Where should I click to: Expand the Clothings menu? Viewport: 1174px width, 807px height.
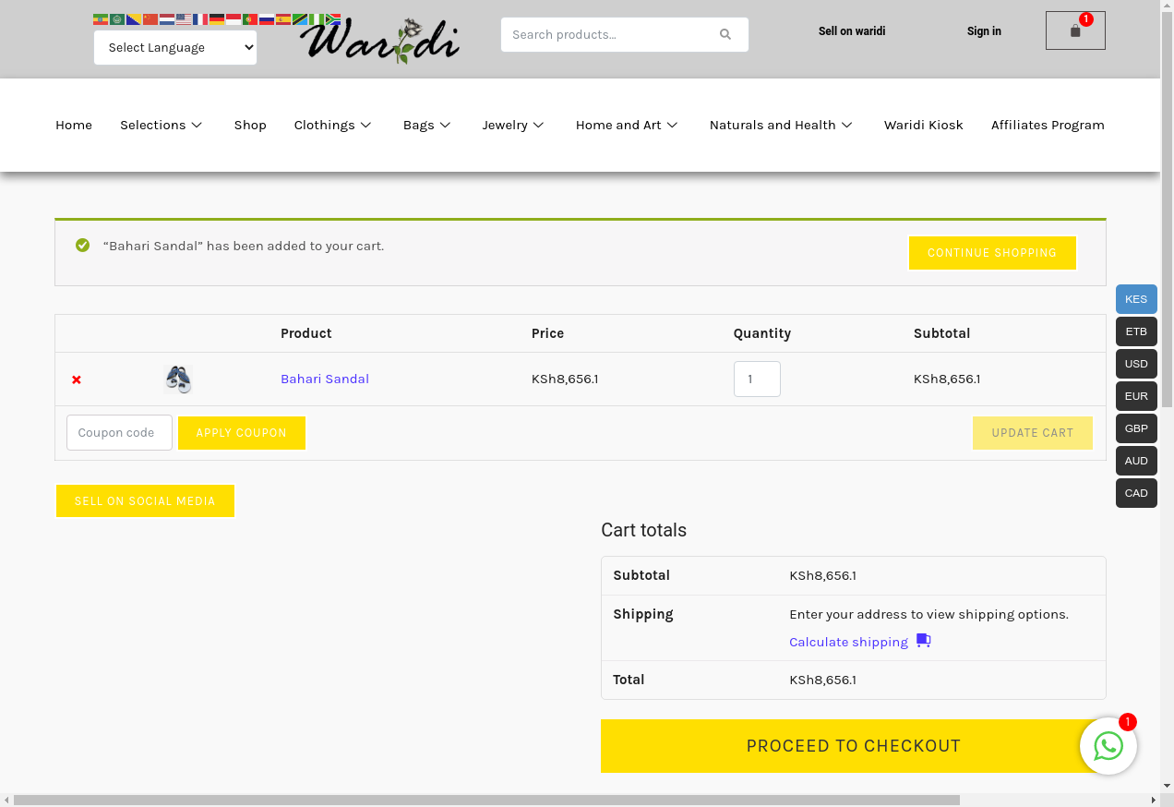coord(332,126)
